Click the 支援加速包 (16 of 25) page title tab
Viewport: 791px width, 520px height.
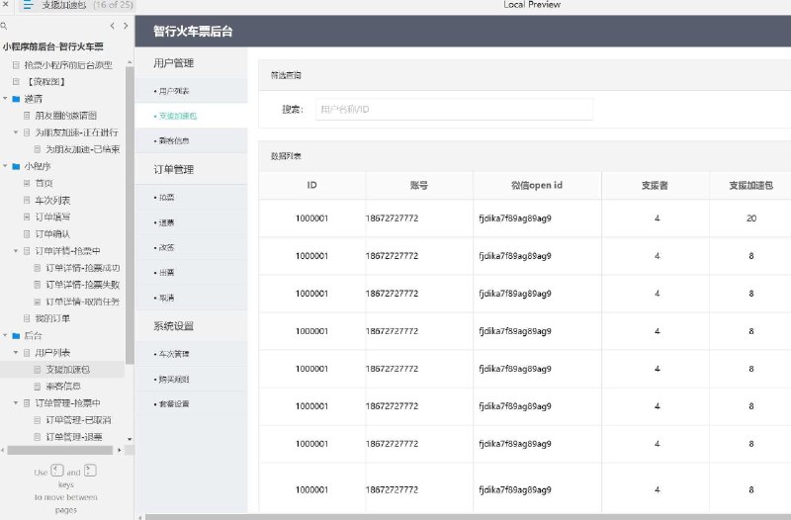point(87,5)
